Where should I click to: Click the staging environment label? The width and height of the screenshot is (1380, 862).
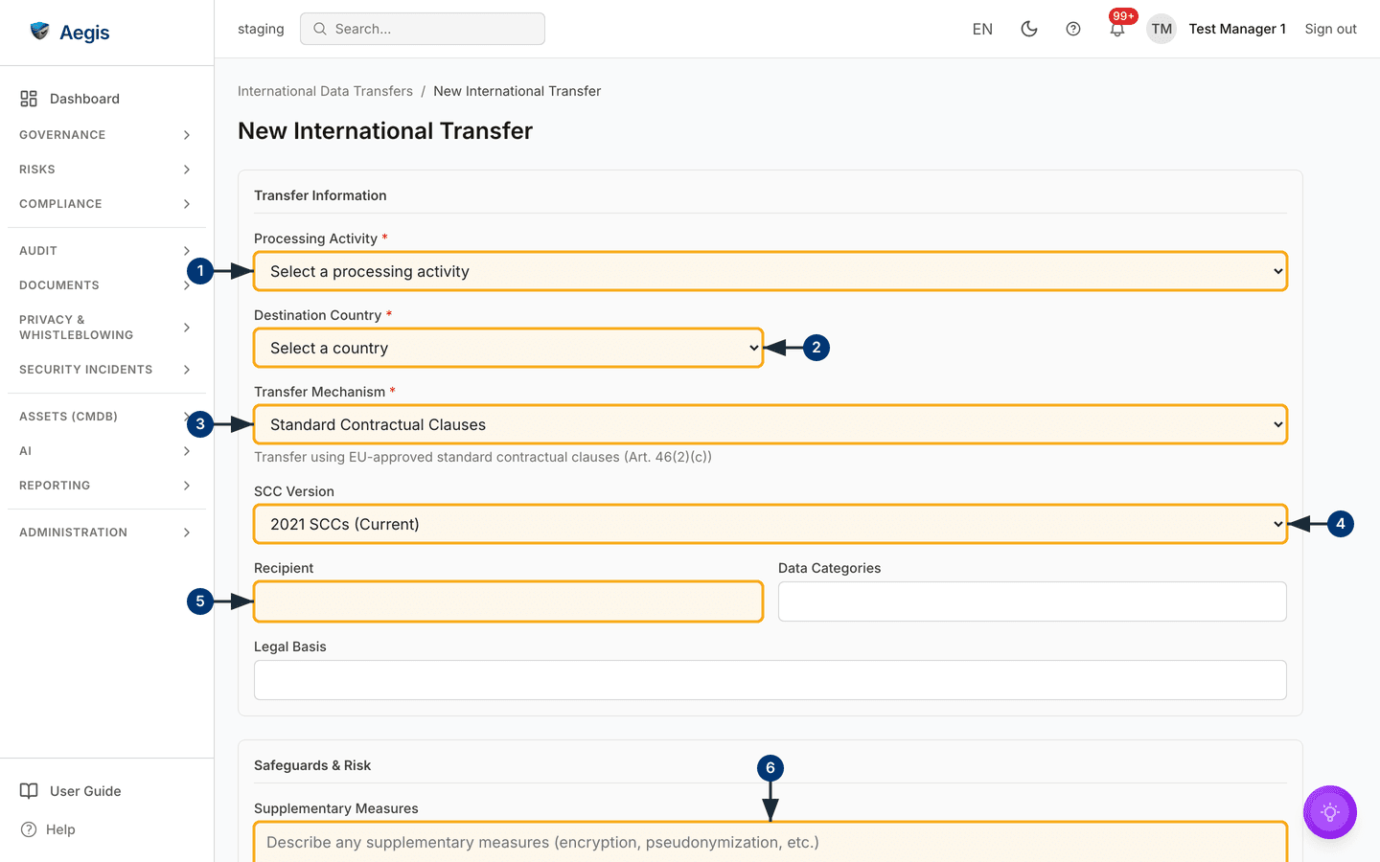point(261,29)
